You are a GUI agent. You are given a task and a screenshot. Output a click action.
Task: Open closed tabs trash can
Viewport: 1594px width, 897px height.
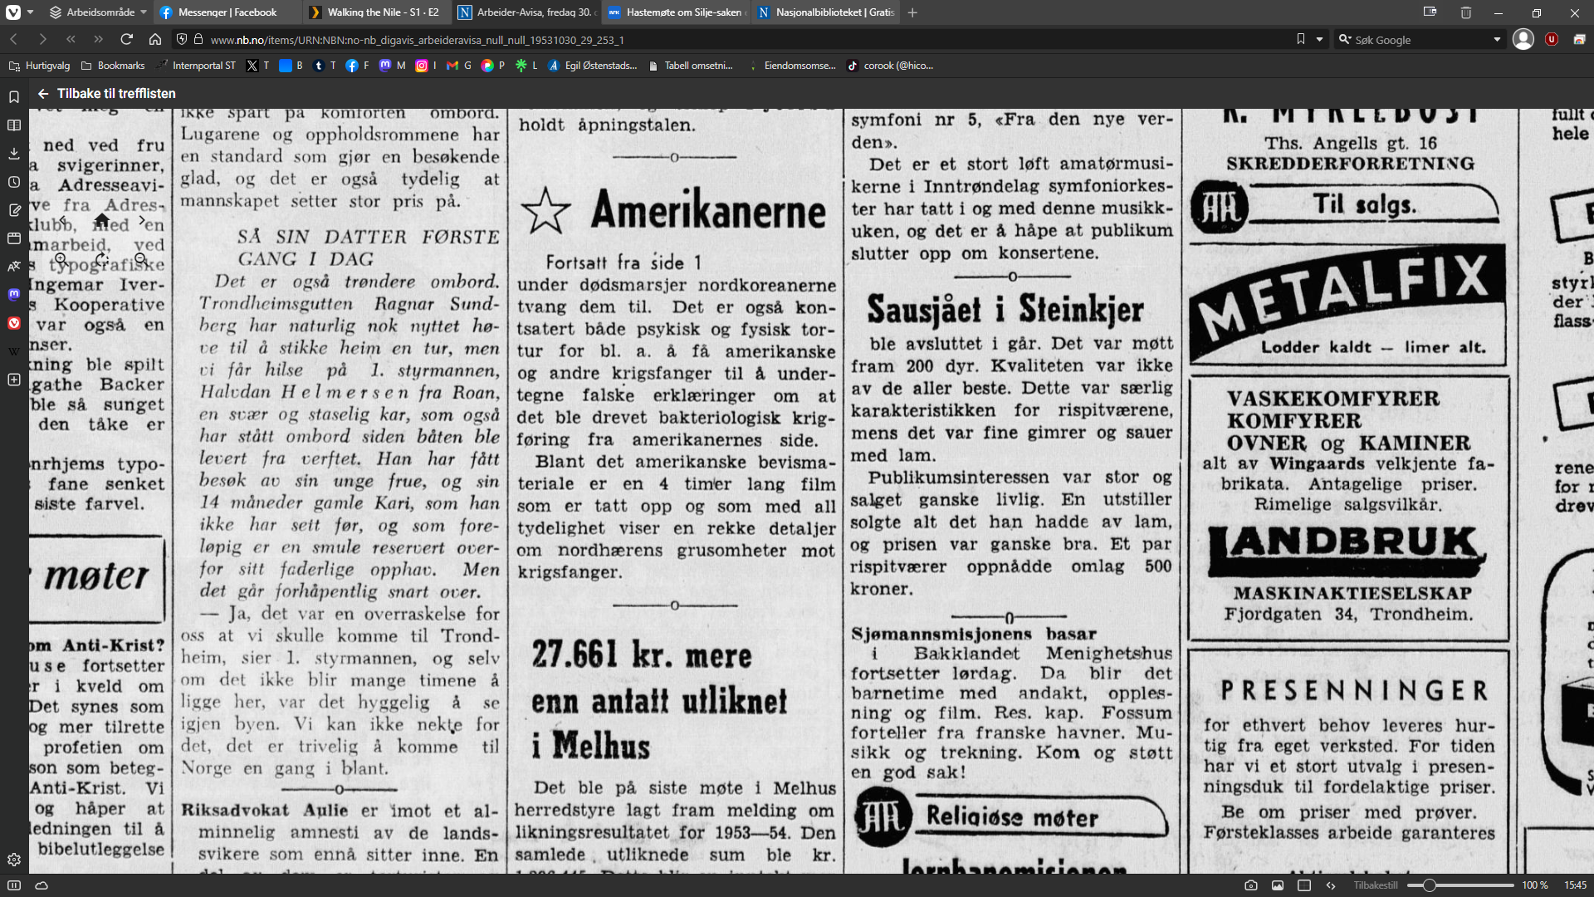click(x=1466, y=12)
